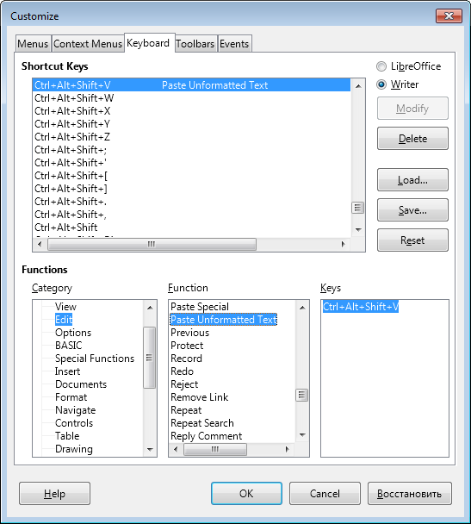Select Repeat Search in Function list
This screenshot has width=471, height=524.
[202, 423]
